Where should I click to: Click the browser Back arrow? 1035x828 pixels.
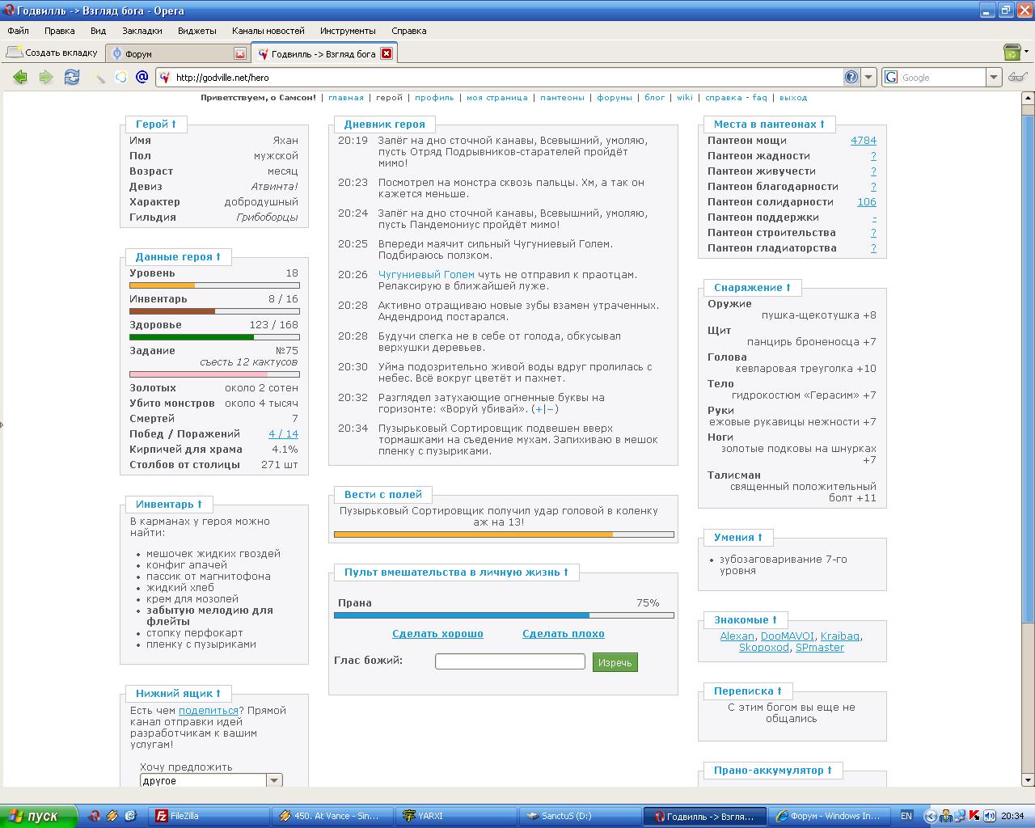coord(20,77)
